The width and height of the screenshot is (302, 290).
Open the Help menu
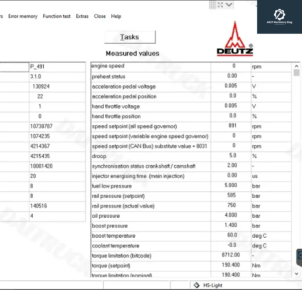pos(116,16)
